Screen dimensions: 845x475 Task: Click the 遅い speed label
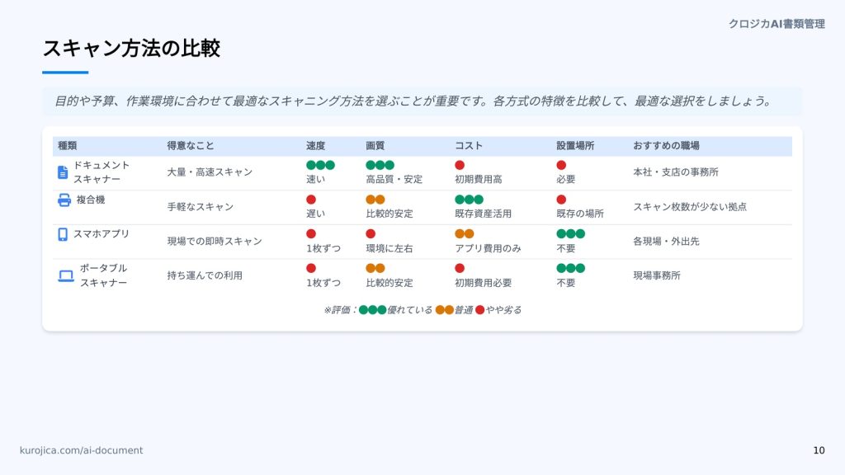click(316, 214)
